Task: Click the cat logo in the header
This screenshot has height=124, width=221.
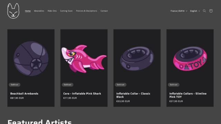Action: pos(13,11)
